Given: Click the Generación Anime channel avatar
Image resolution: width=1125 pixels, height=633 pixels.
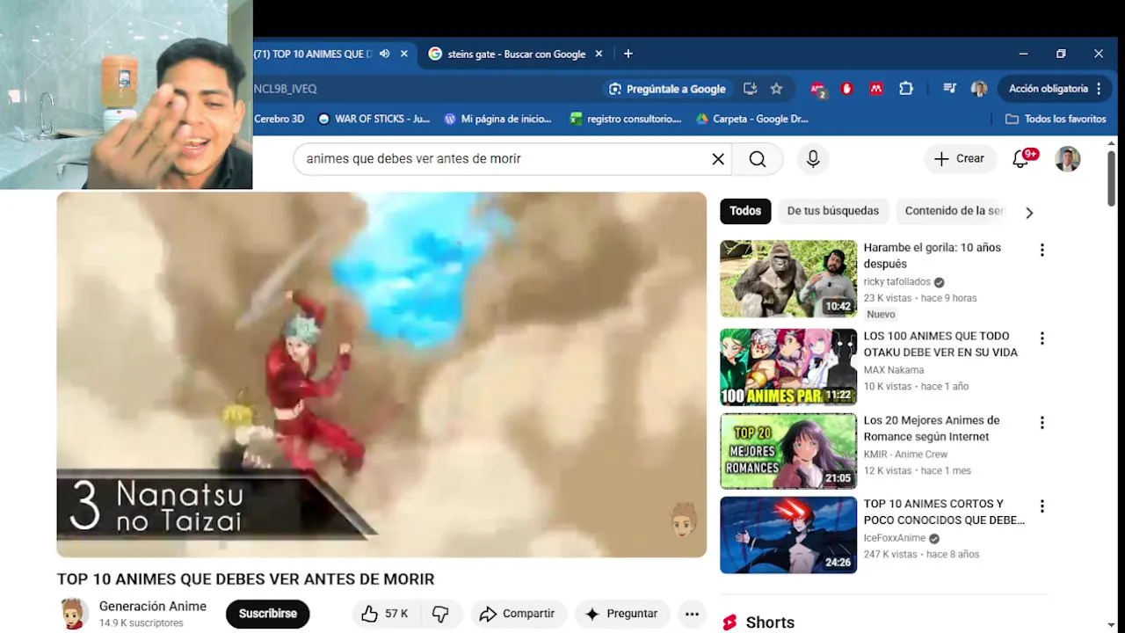Looking at the screenshot, I should (x=74, y=614).
